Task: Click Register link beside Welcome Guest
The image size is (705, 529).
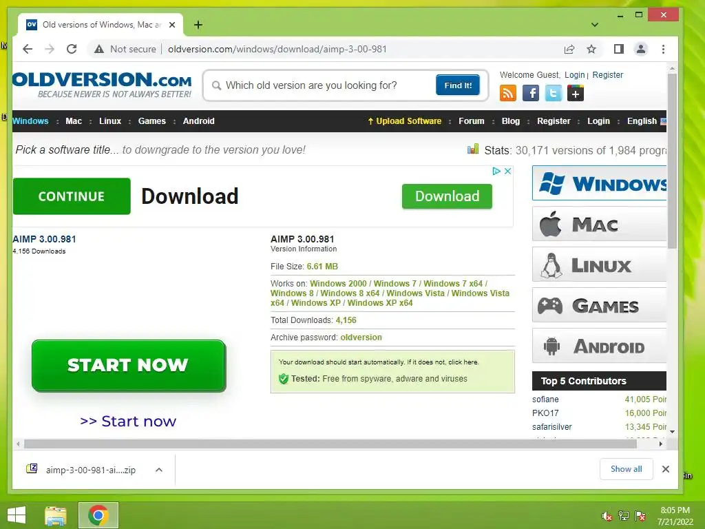Action: (x=607, y=75)
